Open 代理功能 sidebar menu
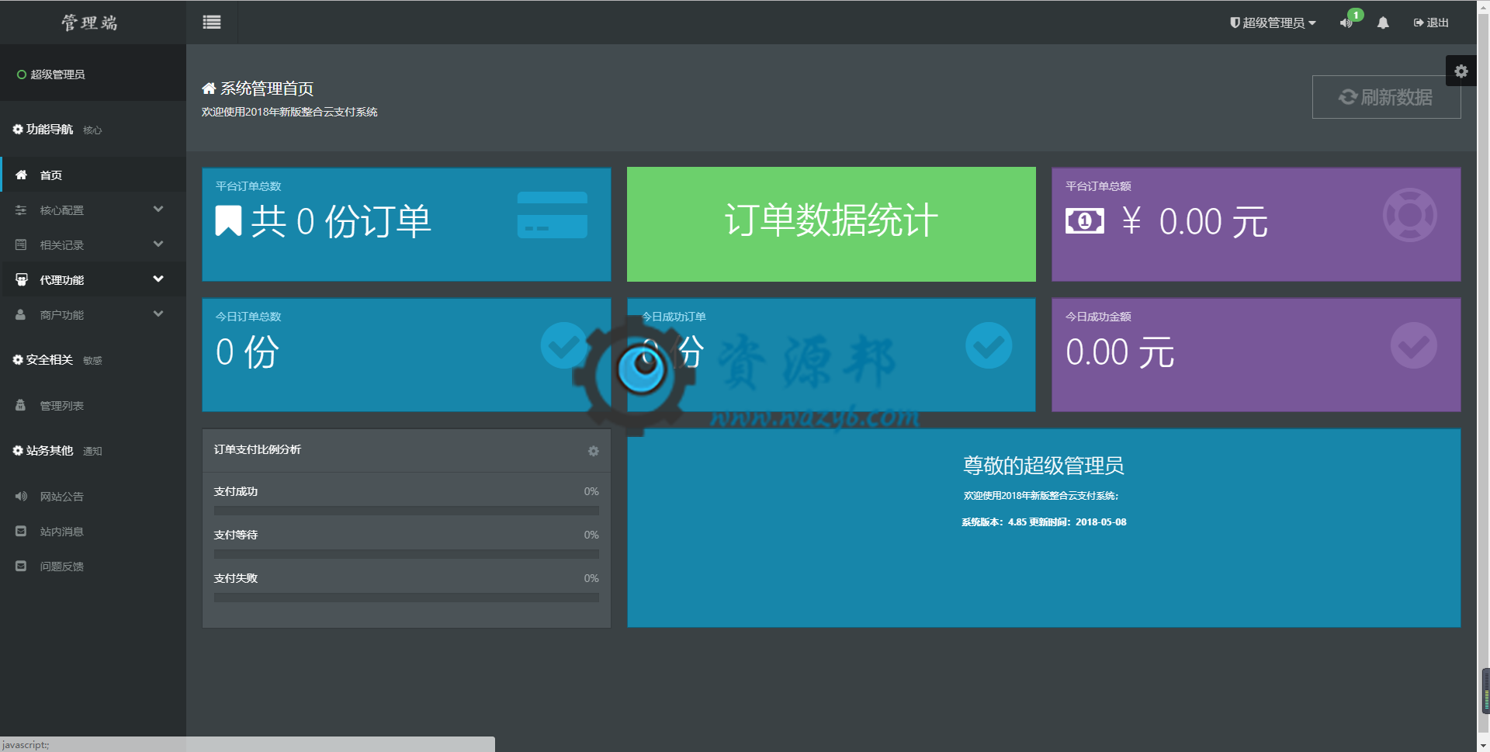 tap(93, 280)
